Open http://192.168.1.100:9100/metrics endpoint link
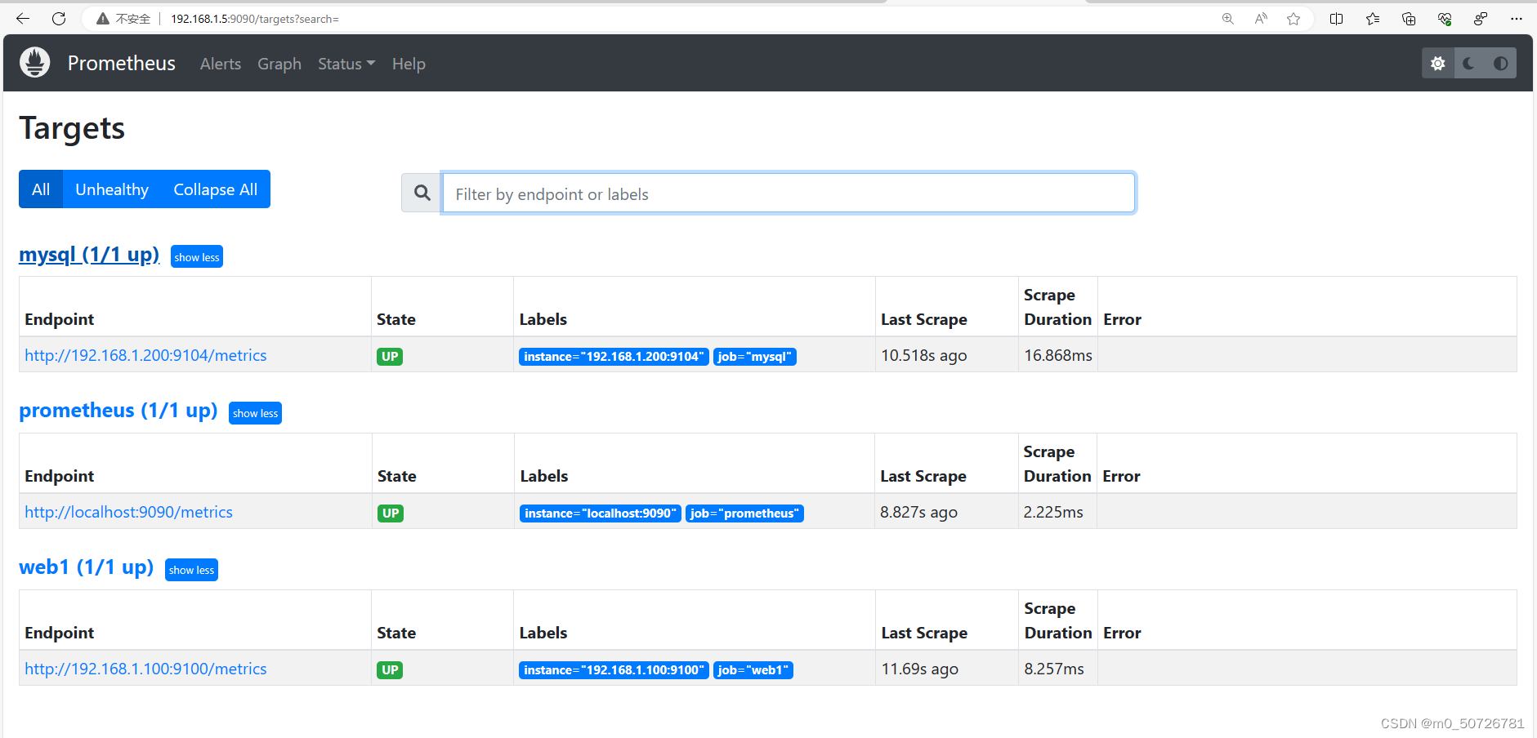This screenshot has height=738, width=1537. click(145, 669)
